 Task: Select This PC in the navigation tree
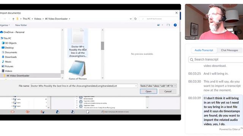[6, 38]
